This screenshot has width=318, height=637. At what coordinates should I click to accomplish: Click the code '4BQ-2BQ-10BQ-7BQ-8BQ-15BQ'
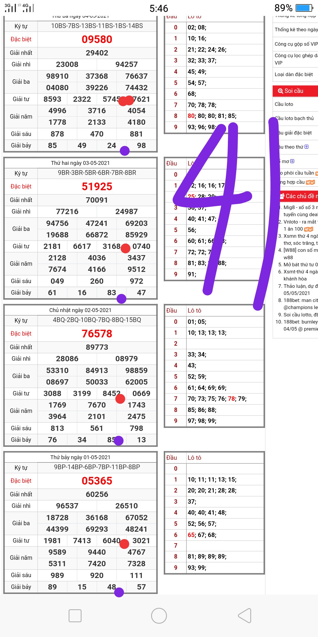coord(97,320)
